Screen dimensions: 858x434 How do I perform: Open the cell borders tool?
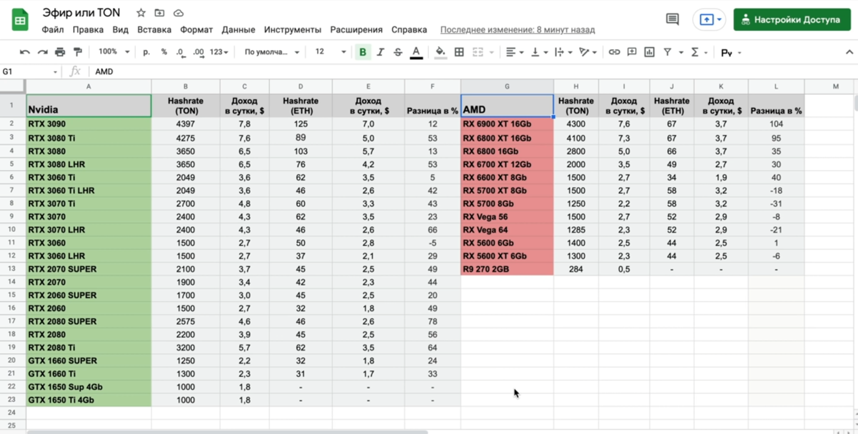pos(459,52)
